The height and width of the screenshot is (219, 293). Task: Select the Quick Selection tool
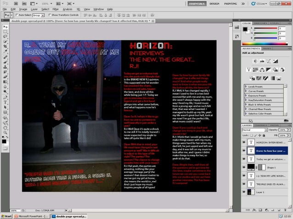pos(5,41)
